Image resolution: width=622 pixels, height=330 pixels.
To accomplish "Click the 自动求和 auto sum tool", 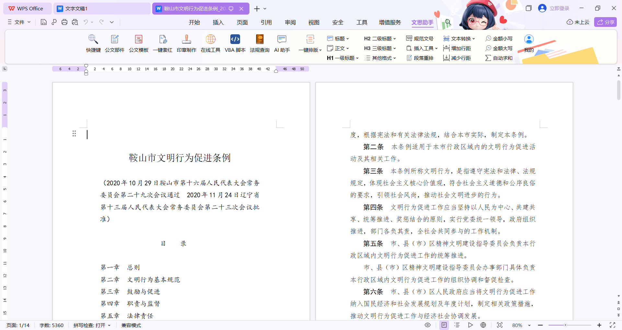I will tap(499, 58).
